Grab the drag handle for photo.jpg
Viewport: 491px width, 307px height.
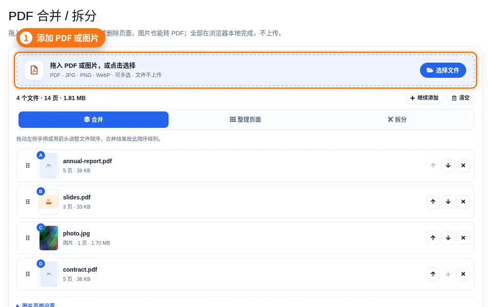[28, 238]
